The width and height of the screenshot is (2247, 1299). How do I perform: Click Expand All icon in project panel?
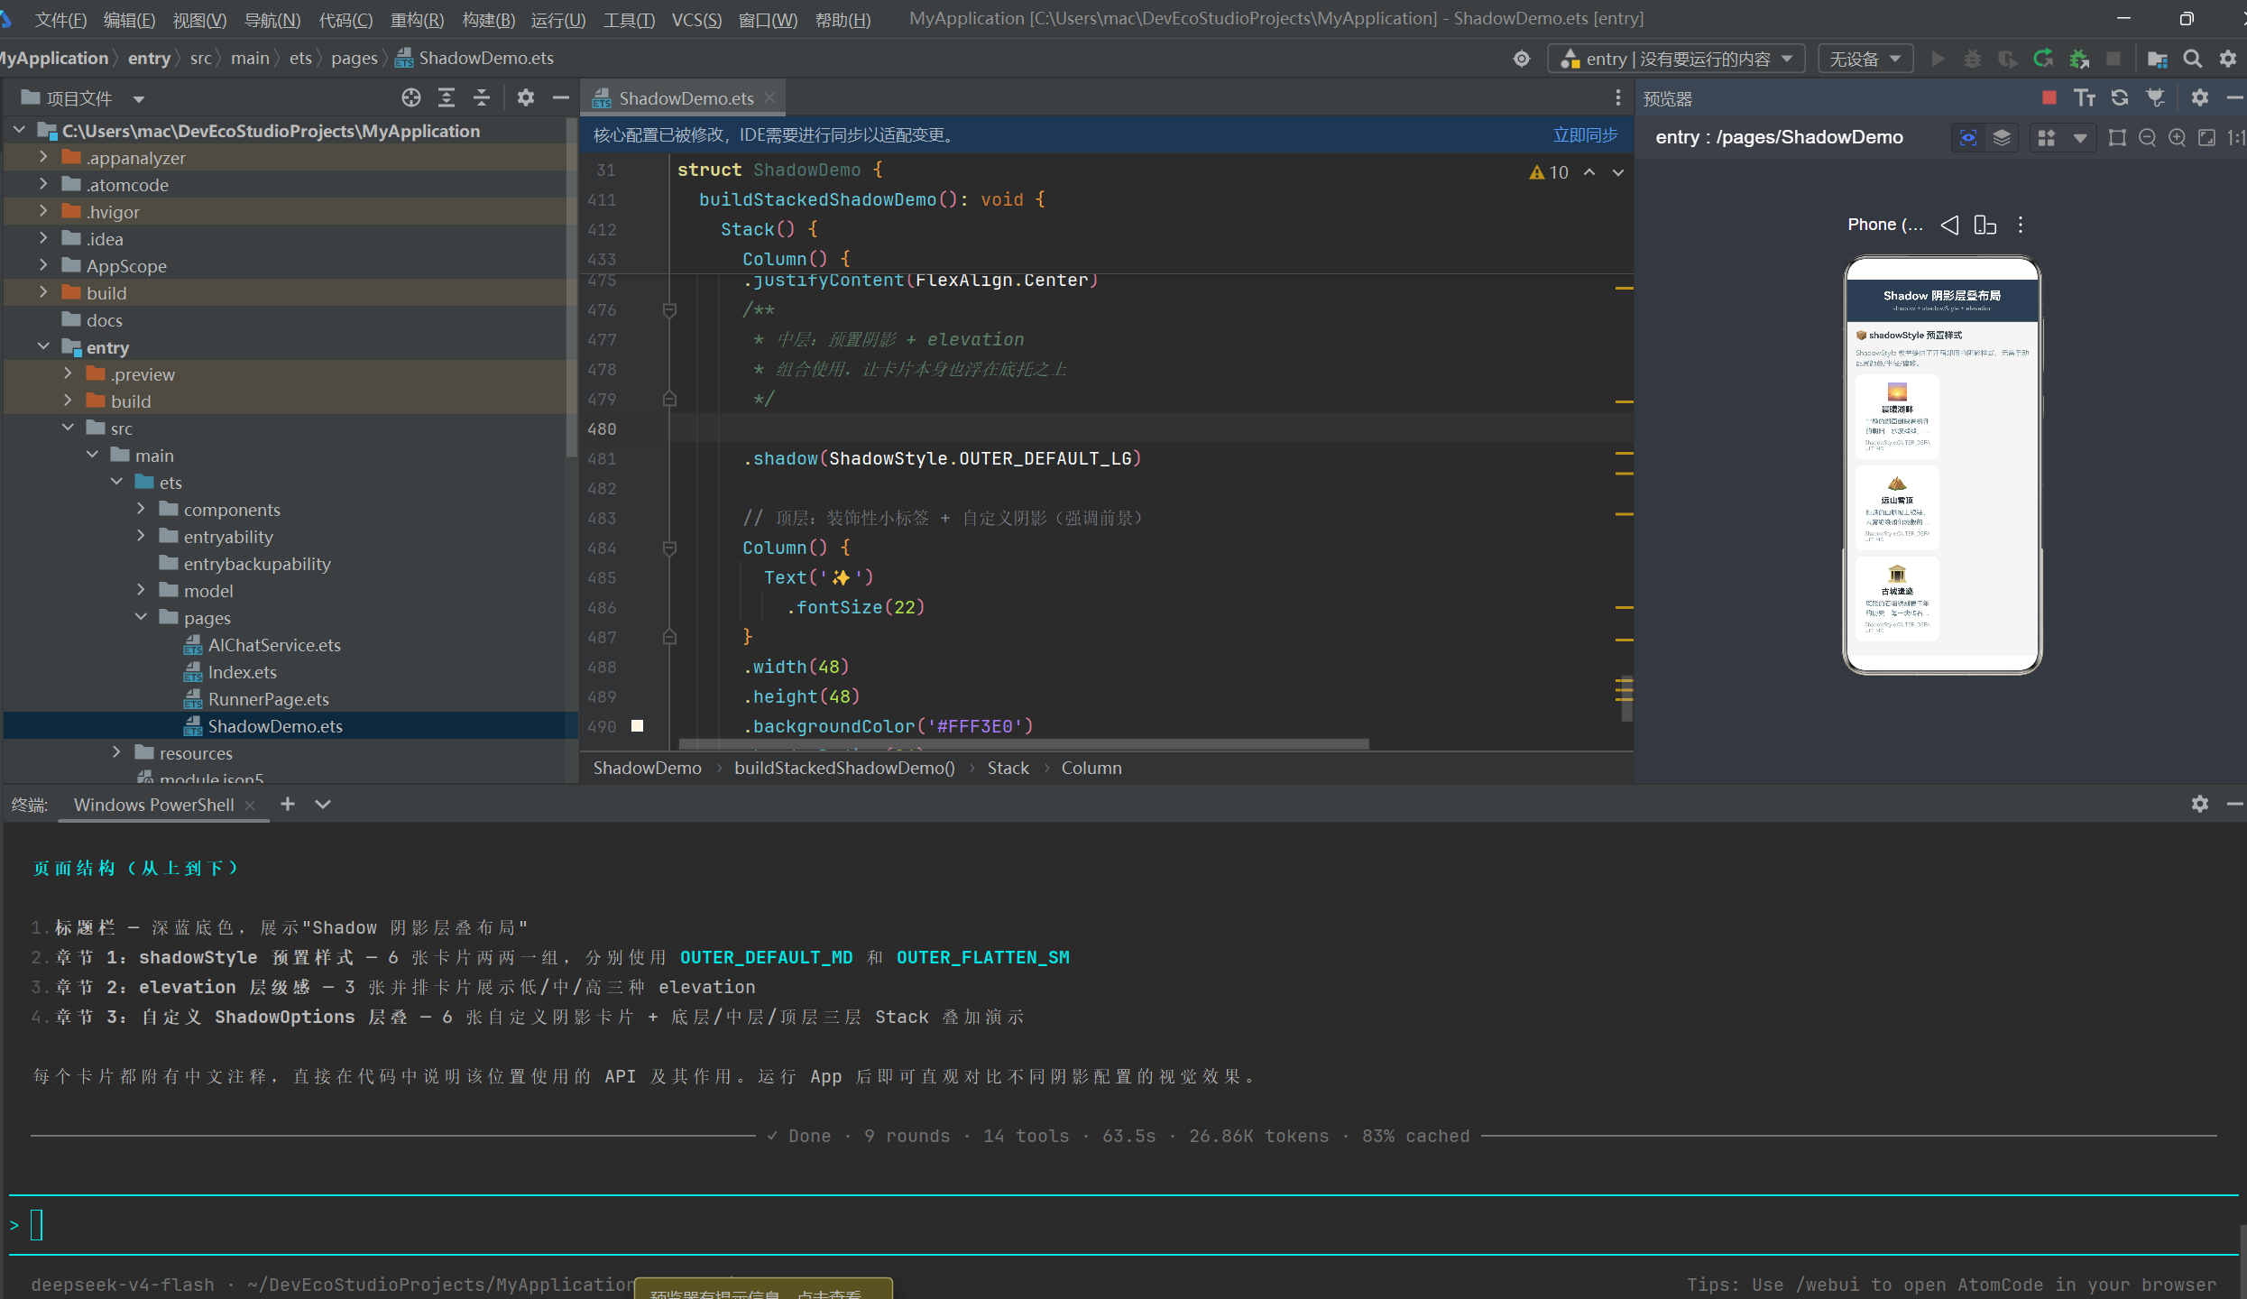(447, 97)
